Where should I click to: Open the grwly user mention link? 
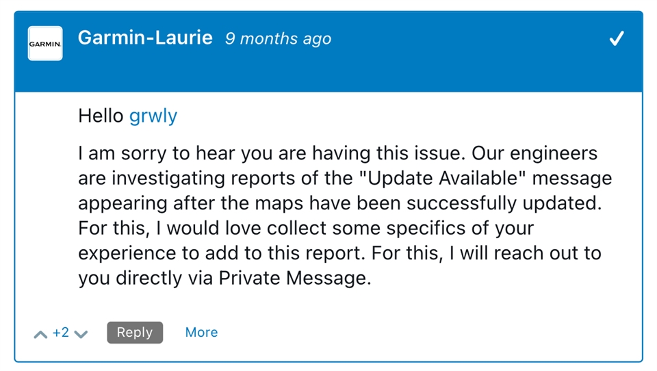pos(153,116)
